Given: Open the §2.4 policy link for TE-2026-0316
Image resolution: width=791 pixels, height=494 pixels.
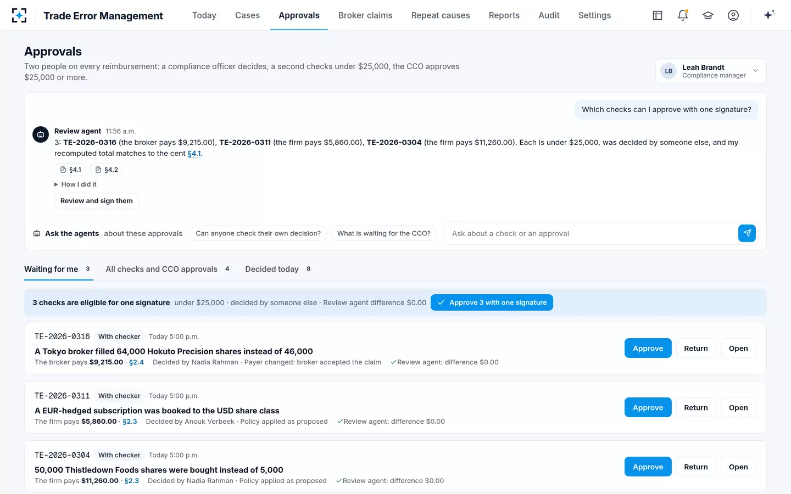Looking at the screenshot, I should (x=136, y=362).
